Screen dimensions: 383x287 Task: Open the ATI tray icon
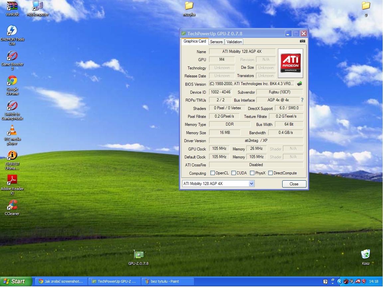(358, 281)
